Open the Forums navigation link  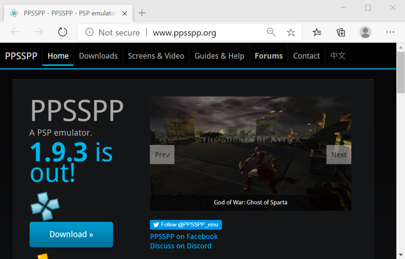click(268, 56)
